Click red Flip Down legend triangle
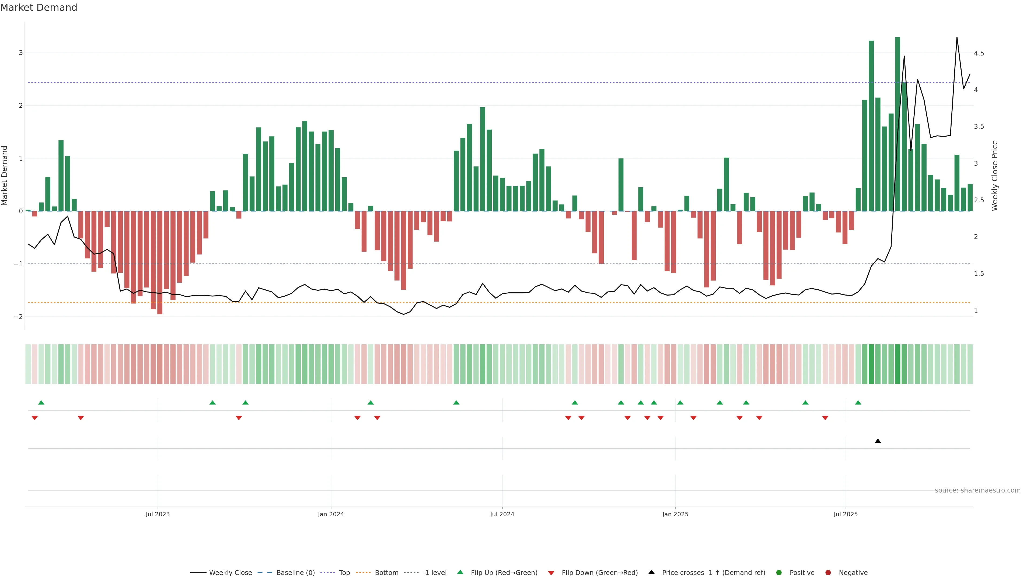Image resolution: width=1034 pixels, height=582 pixels. click(551, 573)
